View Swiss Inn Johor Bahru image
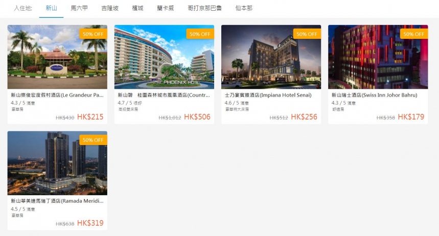This screenshot has height=236, width=439. click(x=378, y=57)
